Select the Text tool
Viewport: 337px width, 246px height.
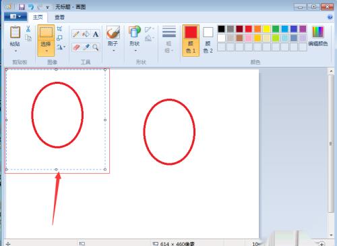96,34
